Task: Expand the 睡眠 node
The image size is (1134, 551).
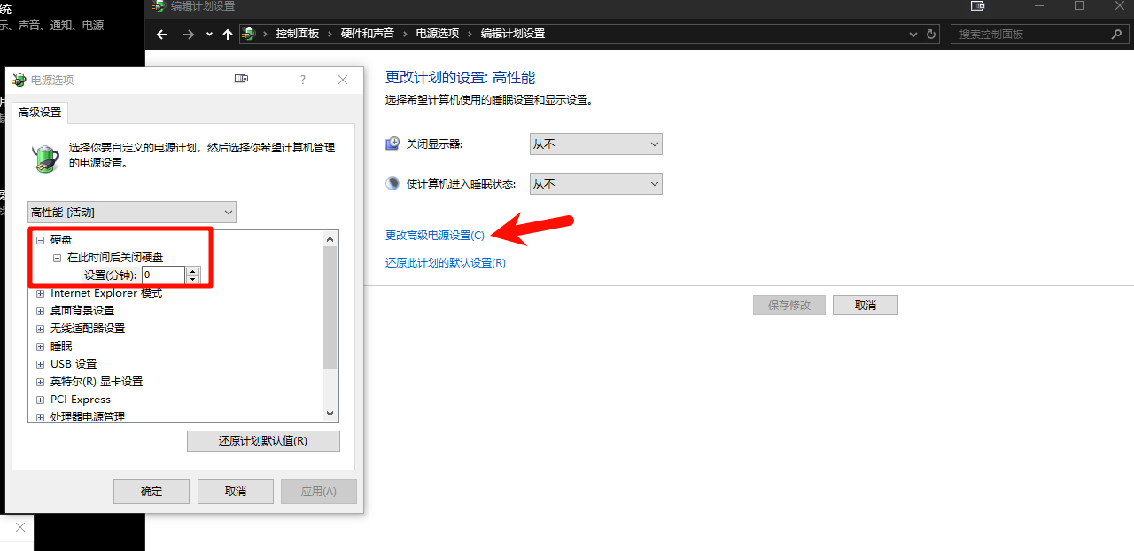Action: click(x=40, y=346)
